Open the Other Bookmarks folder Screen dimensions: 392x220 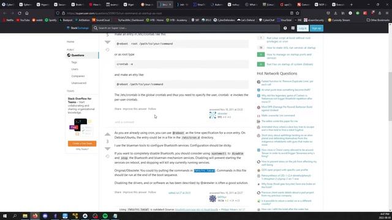pyautogui.click(x=378, y=20)
